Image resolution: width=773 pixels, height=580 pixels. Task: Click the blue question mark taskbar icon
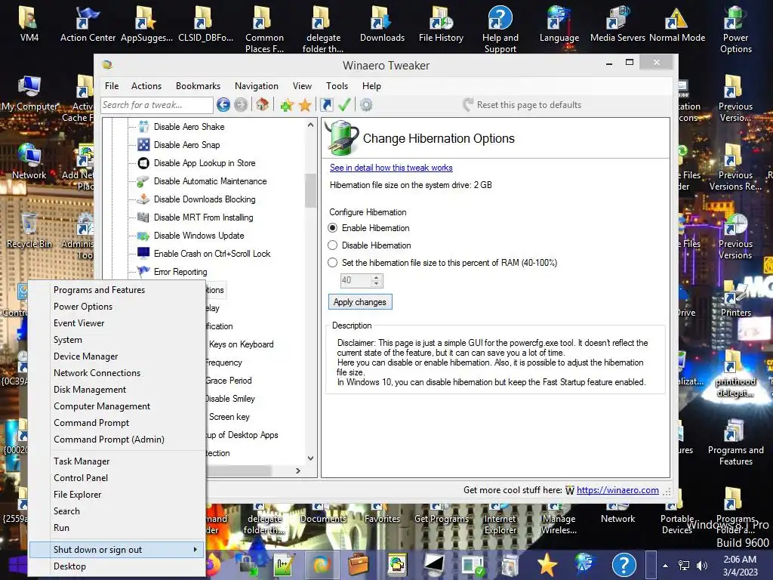624,564
